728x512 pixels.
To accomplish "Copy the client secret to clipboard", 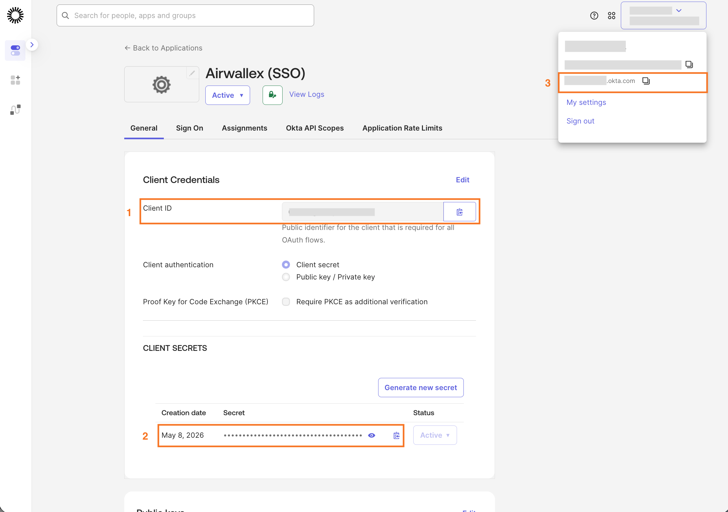I will (x=397, y=435).
